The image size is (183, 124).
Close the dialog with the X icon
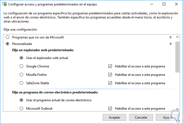tap(176, 4)
